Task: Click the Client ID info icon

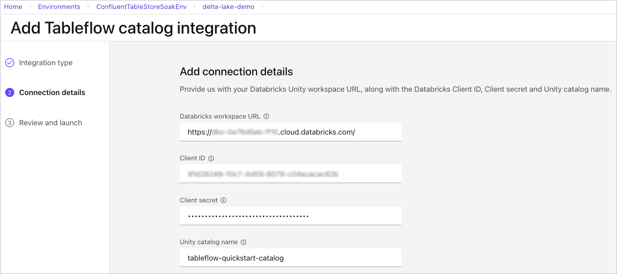Action: click(x=211, y=158)
